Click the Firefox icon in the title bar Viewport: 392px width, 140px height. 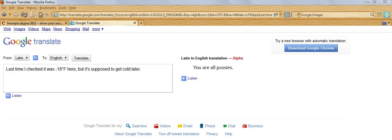[2, 2]
